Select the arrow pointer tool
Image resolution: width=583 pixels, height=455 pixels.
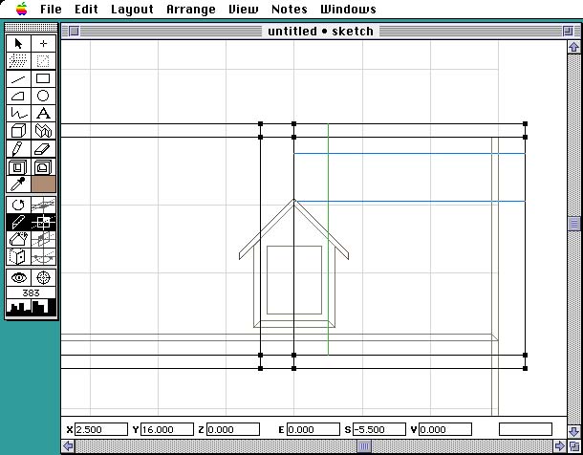18,44
